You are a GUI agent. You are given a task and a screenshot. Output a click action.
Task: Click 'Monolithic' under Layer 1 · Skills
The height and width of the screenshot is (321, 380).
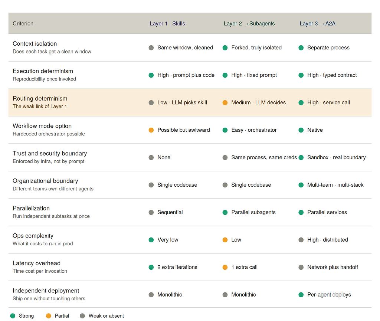click(x=170, y=295)
